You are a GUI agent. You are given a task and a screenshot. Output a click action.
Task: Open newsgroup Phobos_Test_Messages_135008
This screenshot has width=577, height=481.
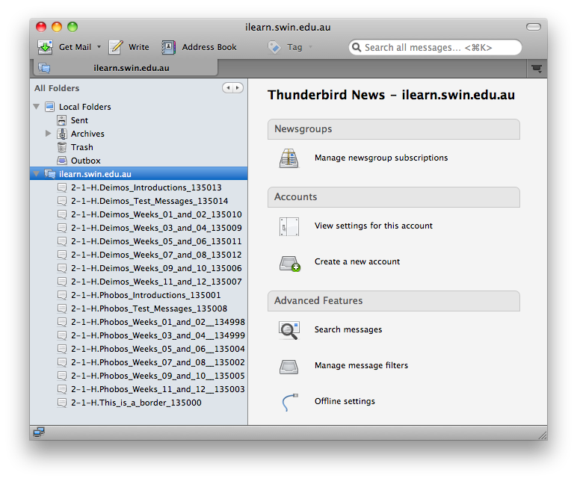click(x=149, y=308)
